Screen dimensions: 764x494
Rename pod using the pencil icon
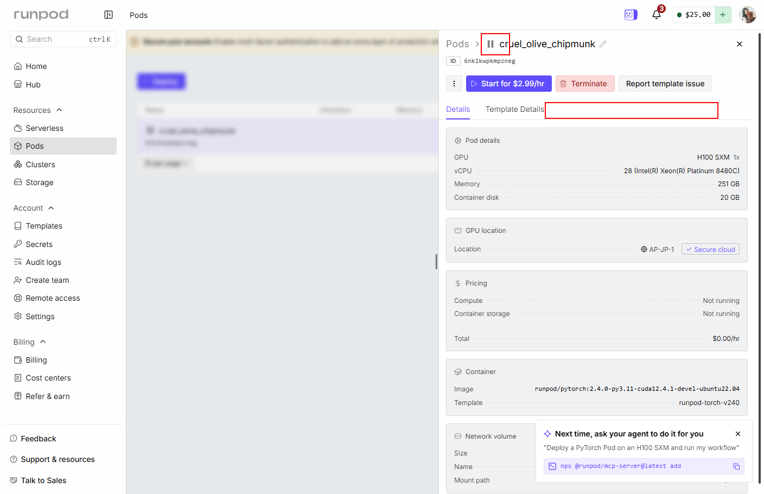(603, 44)
